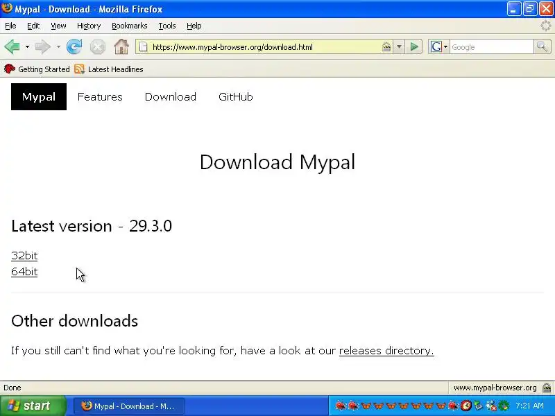Visit the GitHub nav link

(x=236, y=96)
